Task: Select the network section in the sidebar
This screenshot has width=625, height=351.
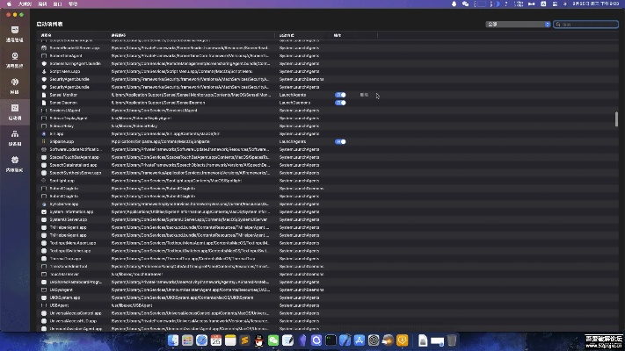Action: click(x=14, y=86)
